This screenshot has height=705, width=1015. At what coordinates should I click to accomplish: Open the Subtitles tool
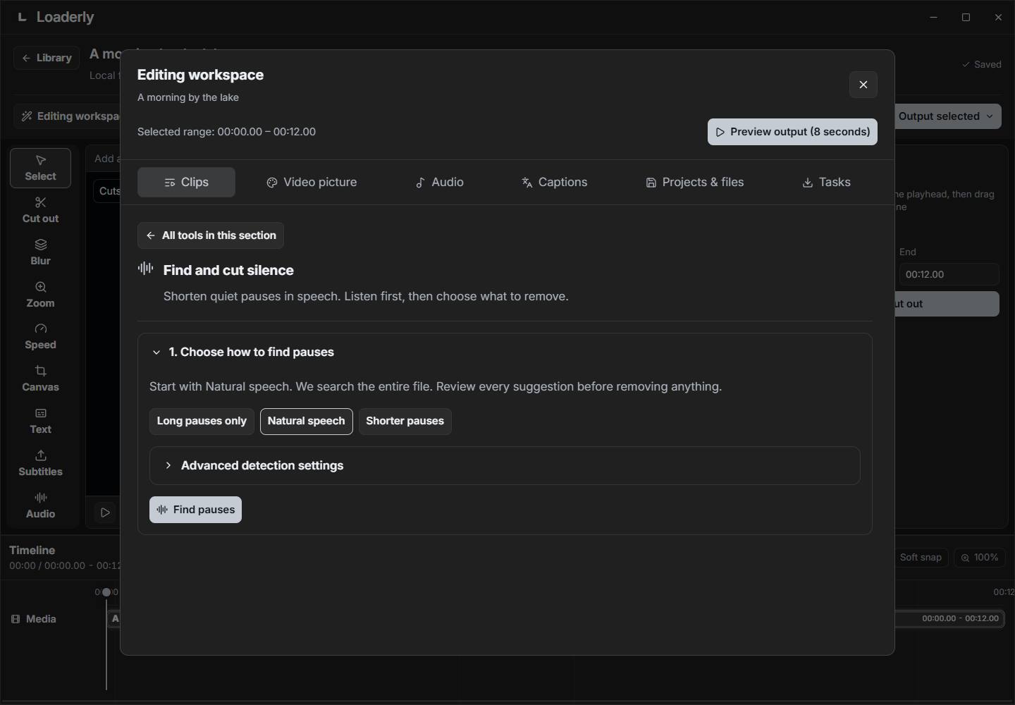[40, 463]
